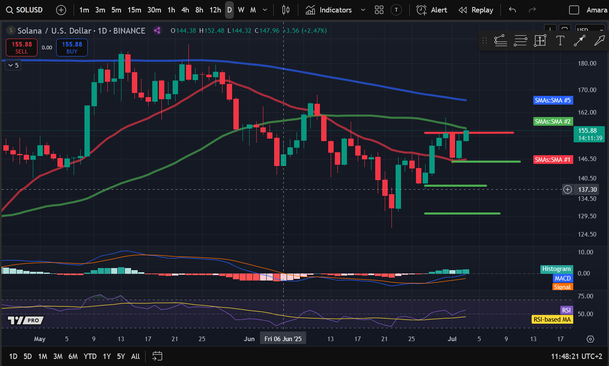The width and height of the screenshot is (609, 366).
Task: Click the blue BUY 155.88 button
Action: click(72, 47)
